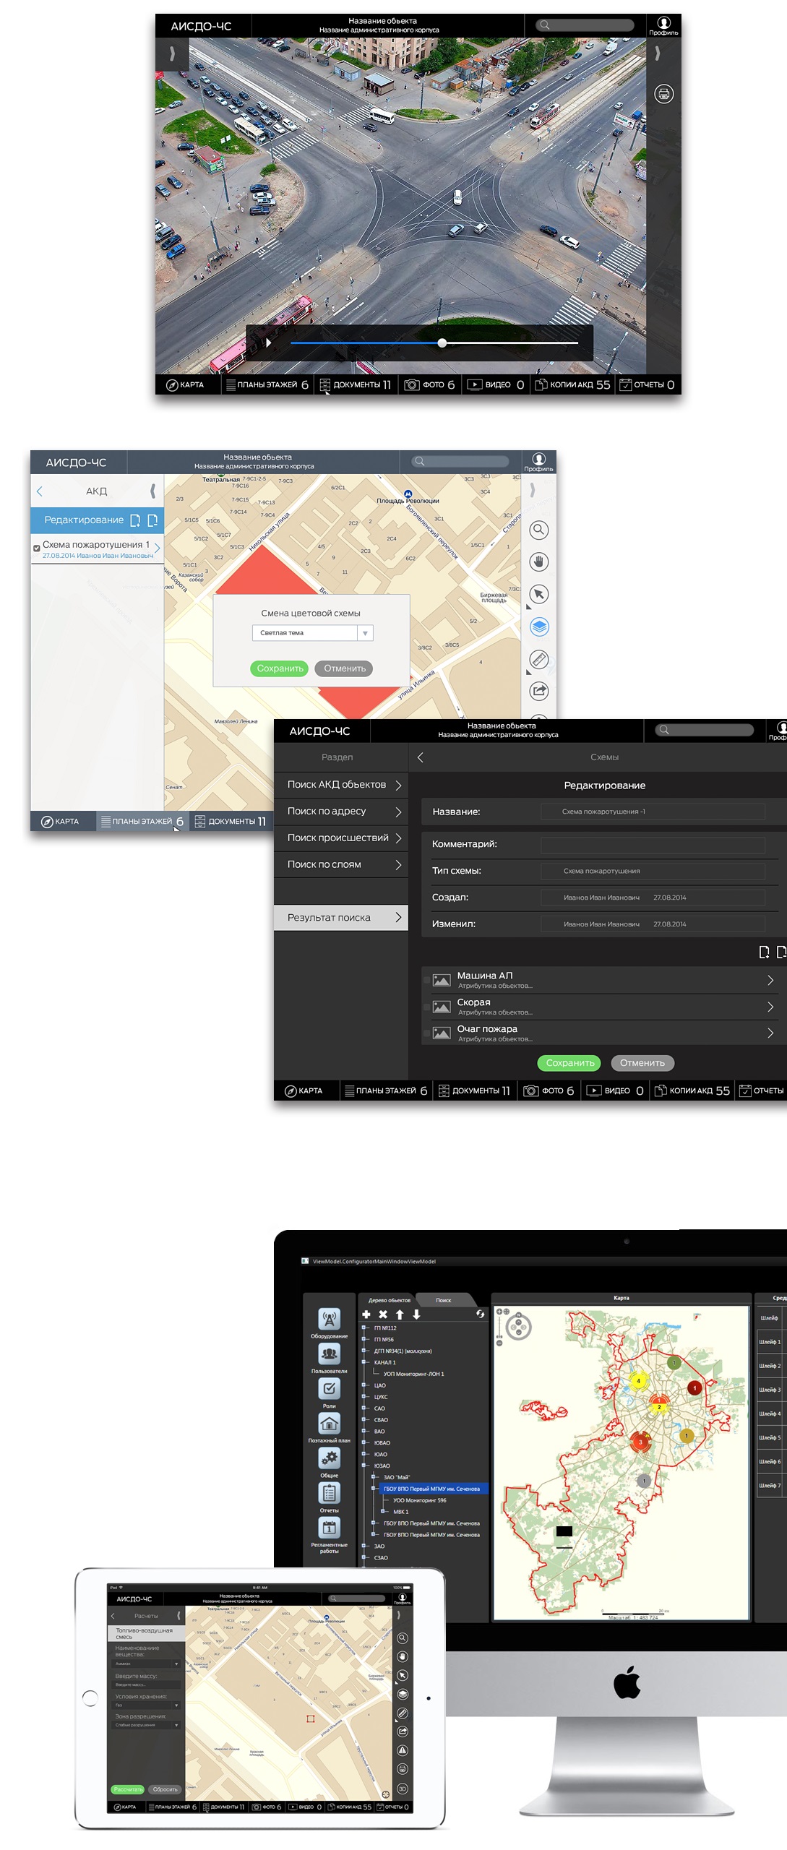This screenshot has width=787, height=1850.
Task: Select Результат поиска menu item
Action: tap(341, 918)
